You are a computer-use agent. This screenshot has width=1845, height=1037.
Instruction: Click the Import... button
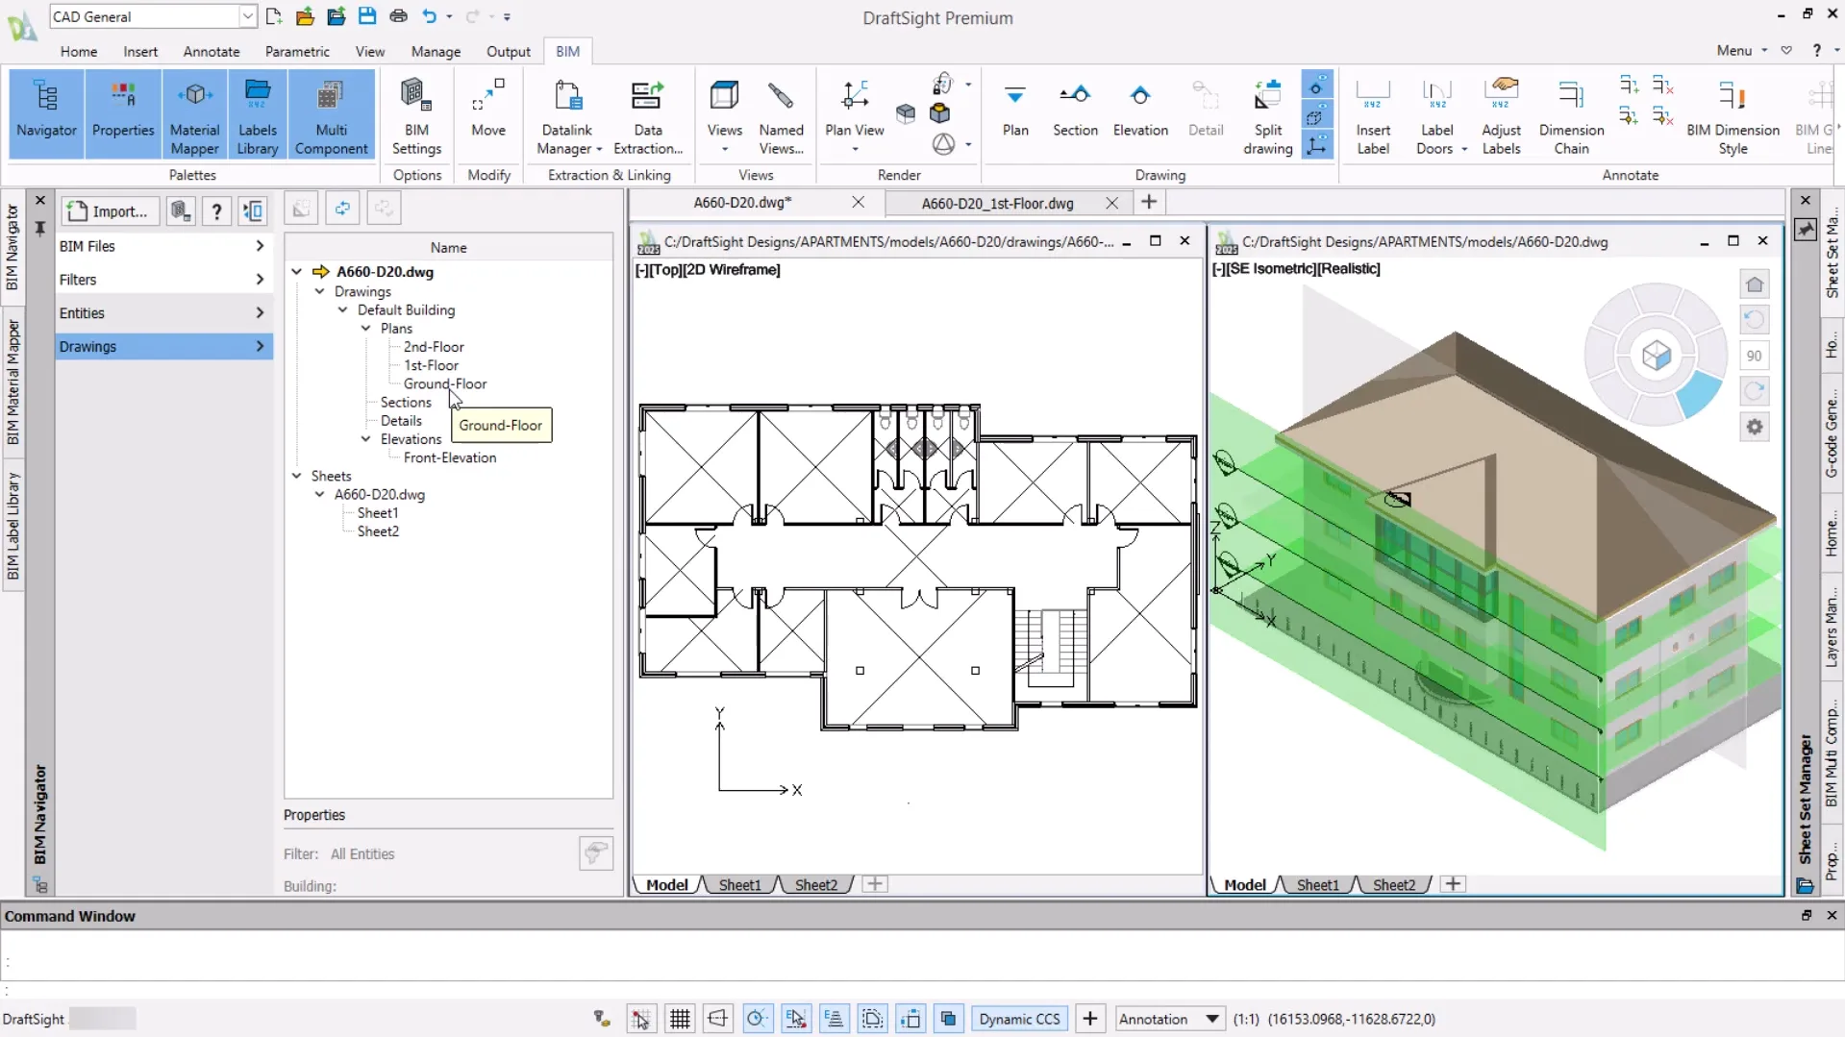110,211
